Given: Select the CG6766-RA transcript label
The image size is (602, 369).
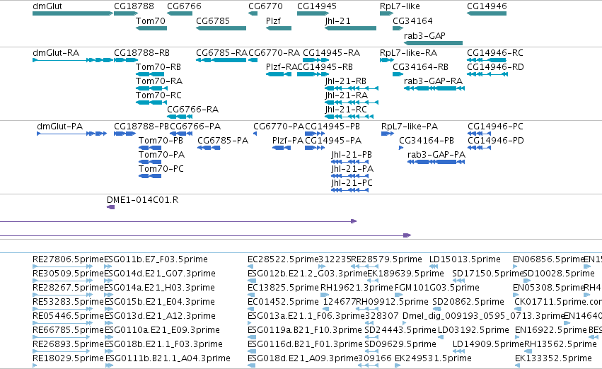Looking at the screenshot, I should (192, 110).
